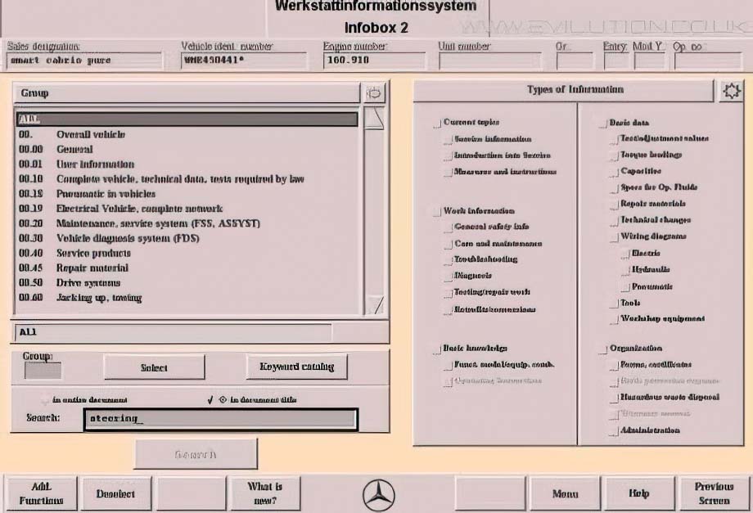Enable the Hazardous waste disposal checkbox
This screenshot has height=513, width=753.
point(615,398)
